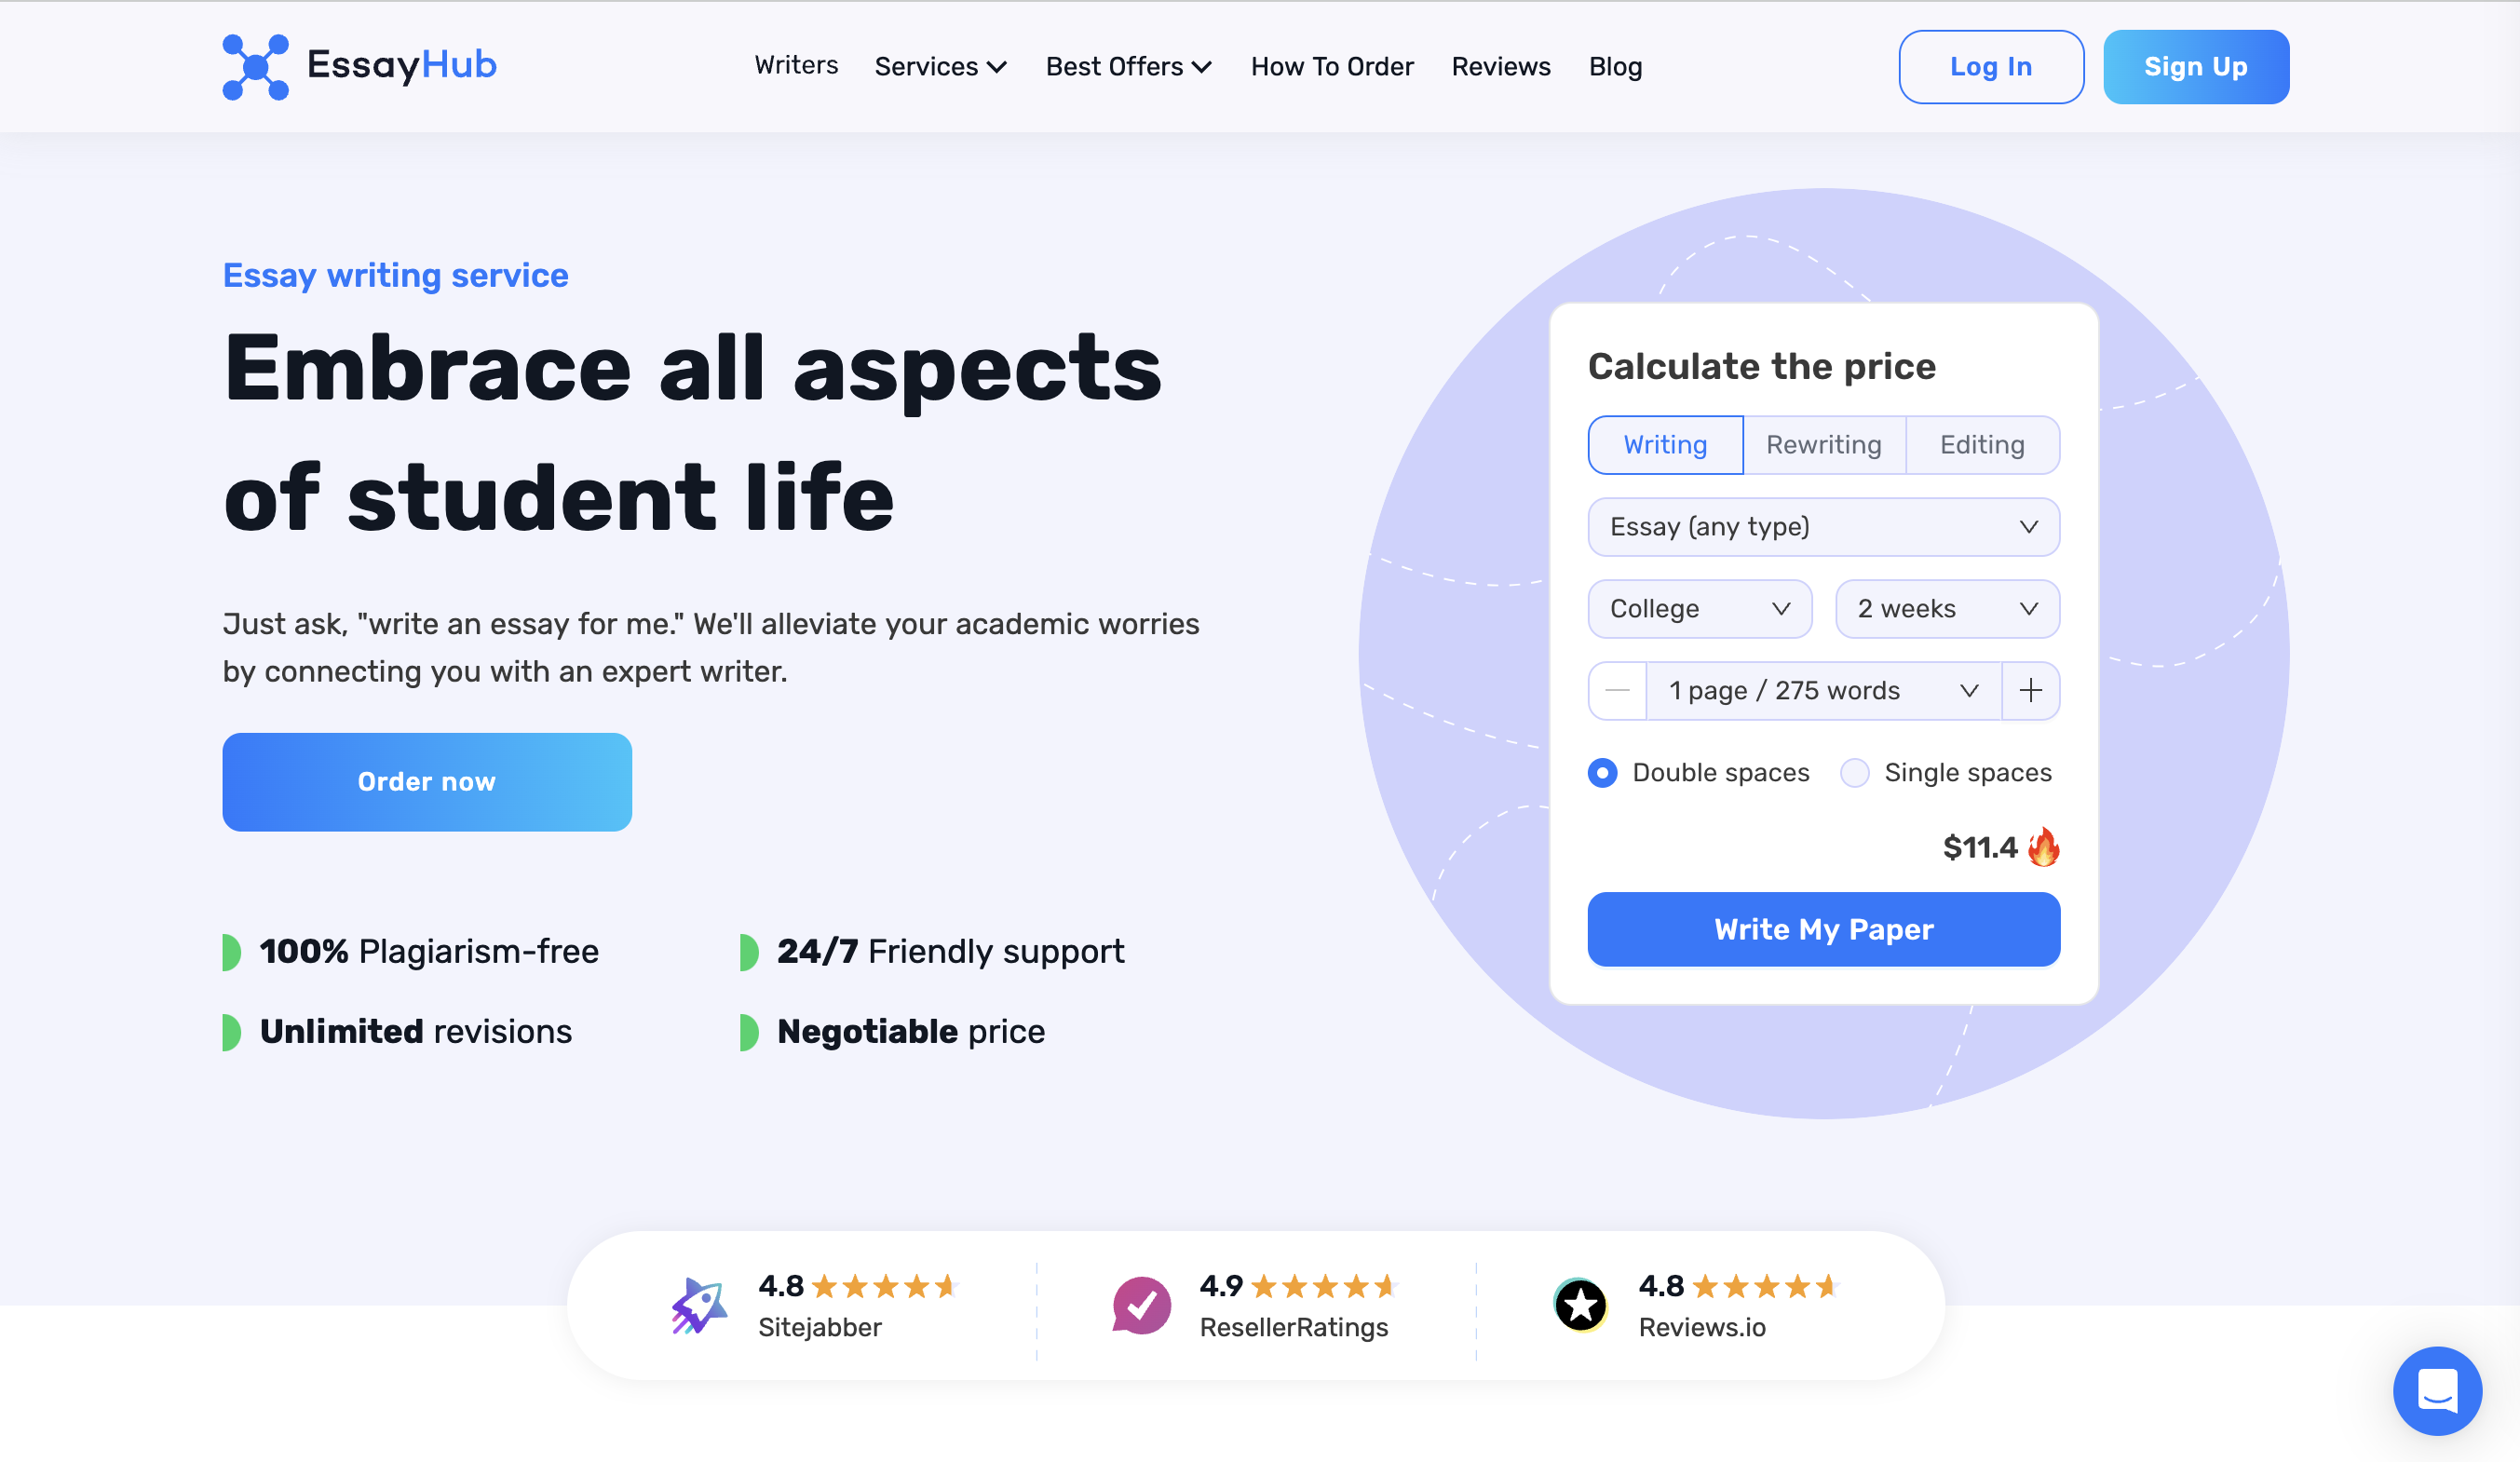This screenshot has width=2520, height=1462.
Task: Click the fire icon beside the price
Action: click(2044, 847)
